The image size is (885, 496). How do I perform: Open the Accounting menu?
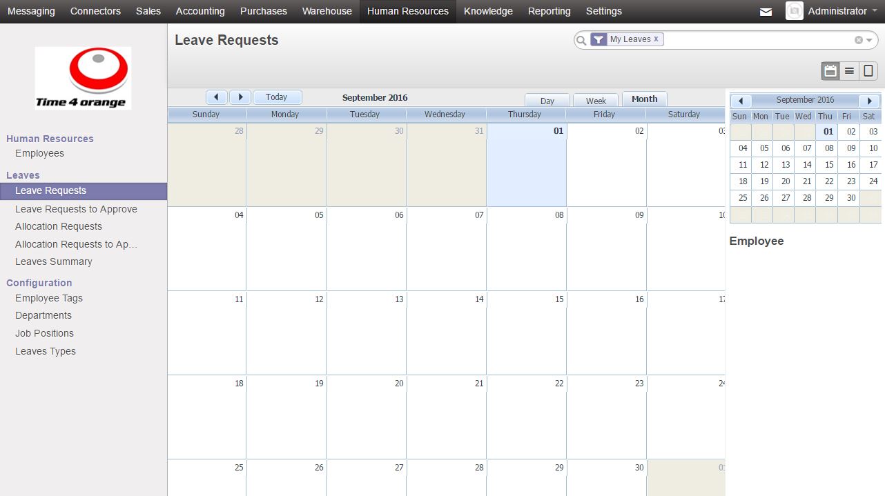tap(200, 11)
